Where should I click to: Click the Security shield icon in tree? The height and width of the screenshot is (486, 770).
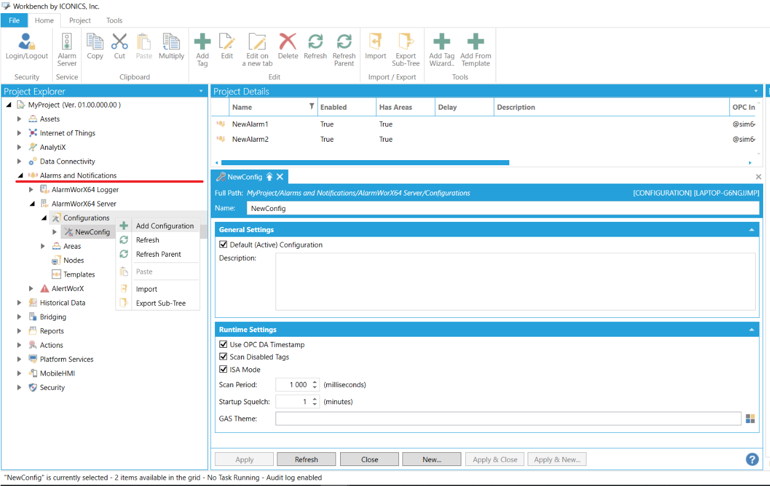click(33, 388)
